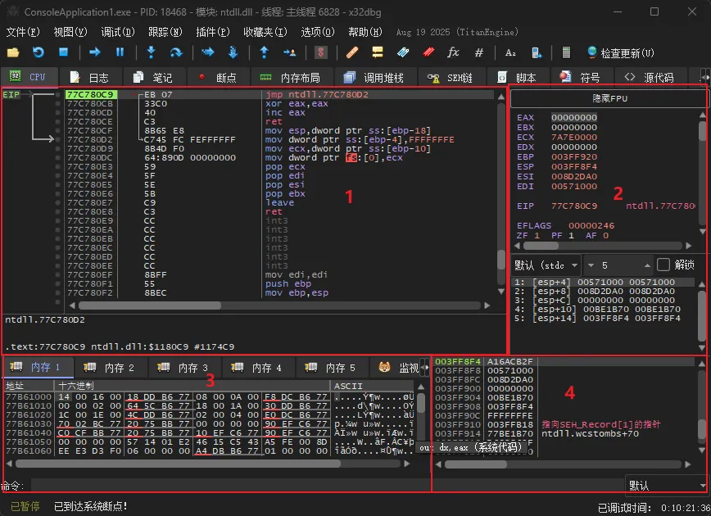Switch to the 笔记 notes tab
Viewport: 711px width, 516px height.
(153, 78)
